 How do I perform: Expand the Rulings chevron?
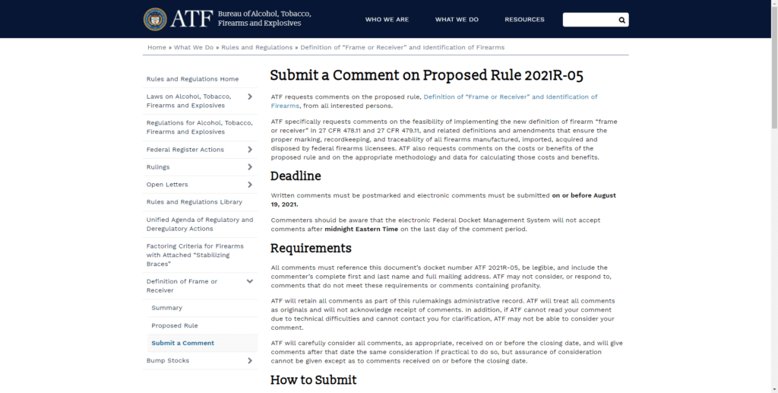click(x=249, y=166)
